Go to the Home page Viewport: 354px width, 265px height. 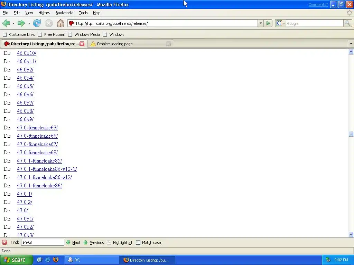(x=60, y=23)
